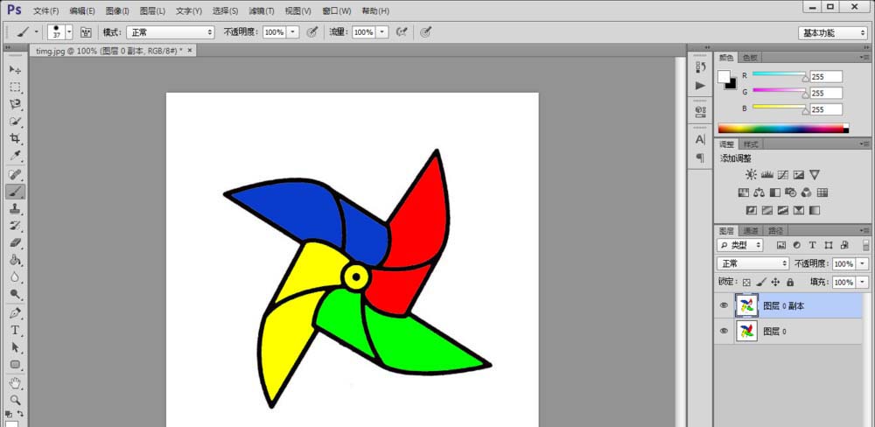875x427 pixels.
Task: Select the Move tool
Action: pos(15,69)
